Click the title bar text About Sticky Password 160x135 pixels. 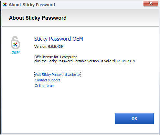tap(32, 5)
